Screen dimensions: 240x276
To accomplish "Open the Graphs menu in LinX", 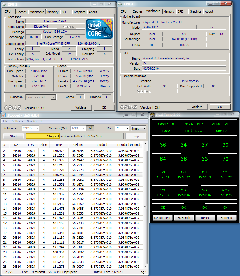I will tap(32, 121).
